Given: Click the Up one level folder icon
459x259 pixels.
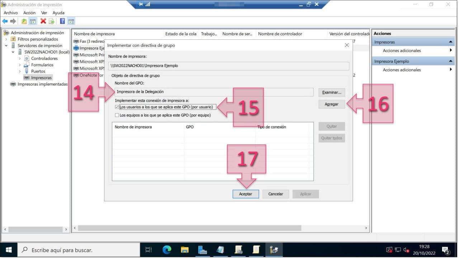Looking at the screenshot, I should click(24, 21).
